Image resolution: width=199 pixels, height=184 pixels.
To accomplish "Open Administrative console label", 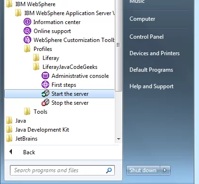I will tap(80, 76).
